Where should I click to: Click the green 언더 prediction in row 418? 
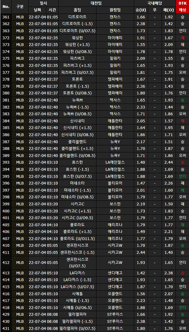coord(183,307)
